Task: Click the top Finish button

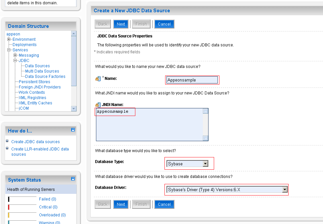Action: [x=141, y=24]
